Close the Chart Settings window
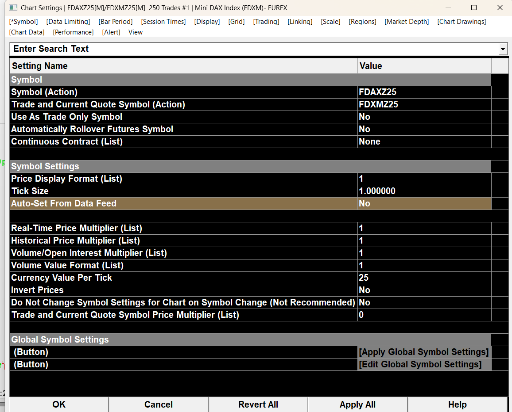Image resolution: width=512 pixels, height=412 pixels. coord(500,8)
